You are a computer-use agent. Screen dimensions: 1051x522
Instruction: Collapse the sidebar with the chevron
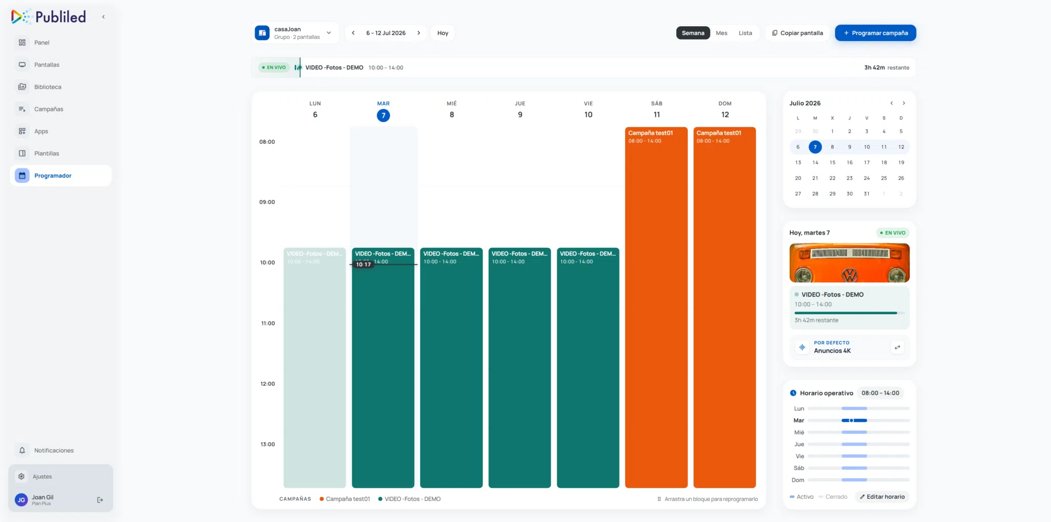pyautogui.click(x=103, y=17)
